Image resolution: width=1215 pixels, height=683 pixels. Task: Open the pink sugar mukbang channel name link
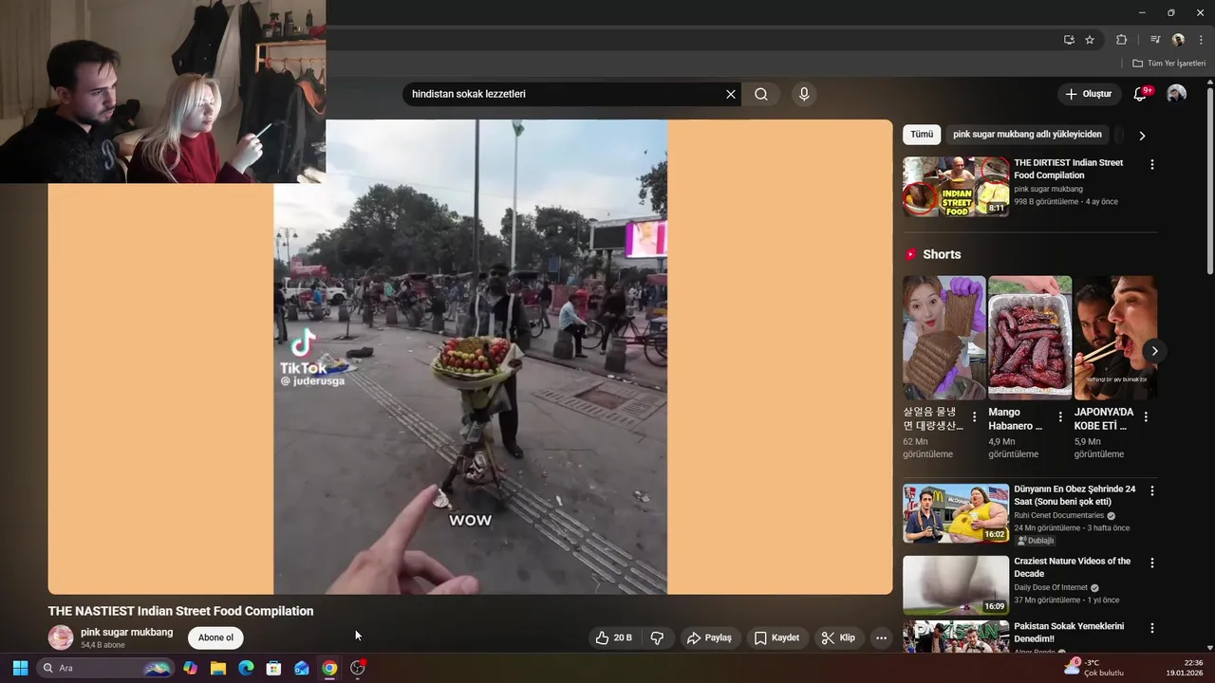point(126,632)
